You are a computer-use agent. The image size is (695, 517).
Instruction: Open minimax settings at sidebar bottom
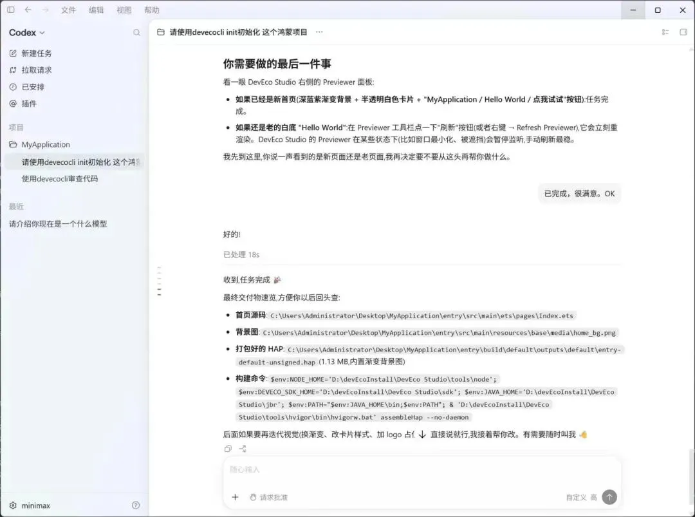click(x=30, y=505)
